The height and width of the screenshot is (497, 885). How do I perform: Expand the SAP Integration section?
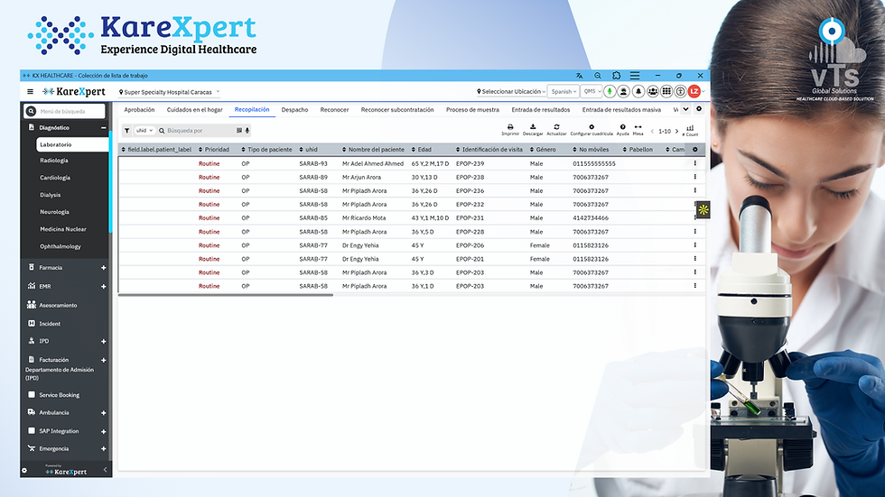pyautogui.click(x=103, y=432)
